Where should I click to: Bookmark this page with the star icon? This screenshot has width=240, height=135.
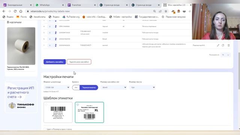166,11
